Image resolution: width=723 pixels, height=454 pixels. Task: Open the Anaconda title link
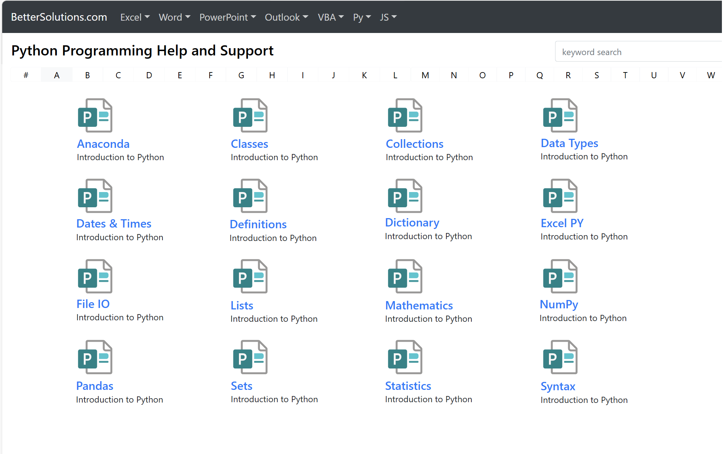(x=103, y=144)
